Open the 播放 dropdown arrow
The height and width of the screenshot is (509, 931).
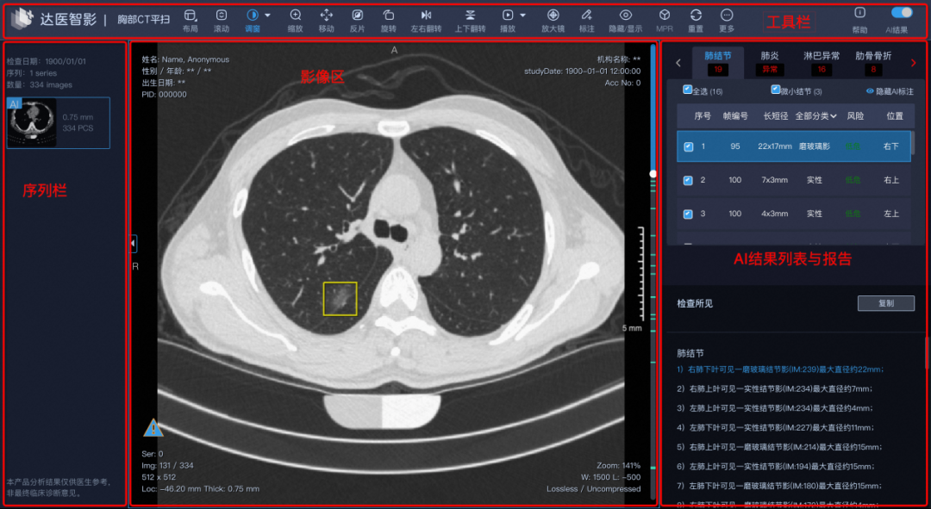[522, 16]
